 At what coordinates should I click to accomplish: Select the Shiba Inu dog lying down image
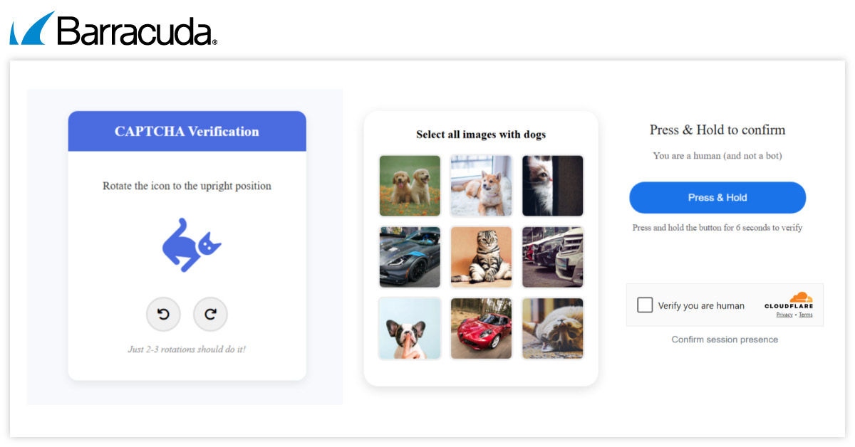(481, 186)
